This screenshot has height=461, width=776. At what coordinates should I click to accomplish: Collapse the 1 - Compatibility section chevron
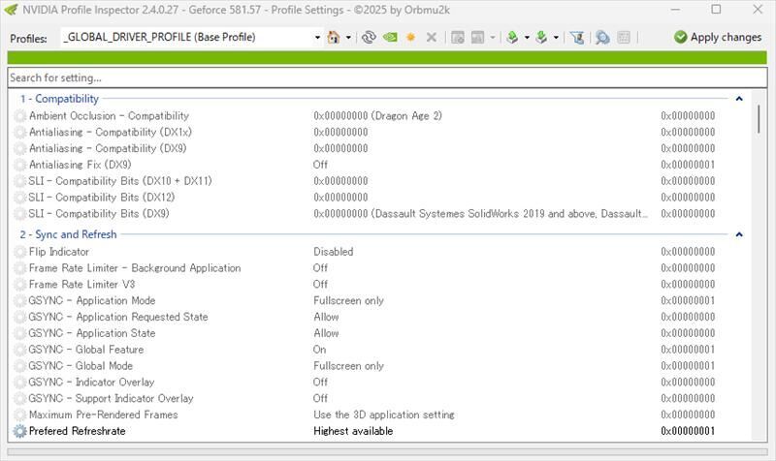coord(739,99)
